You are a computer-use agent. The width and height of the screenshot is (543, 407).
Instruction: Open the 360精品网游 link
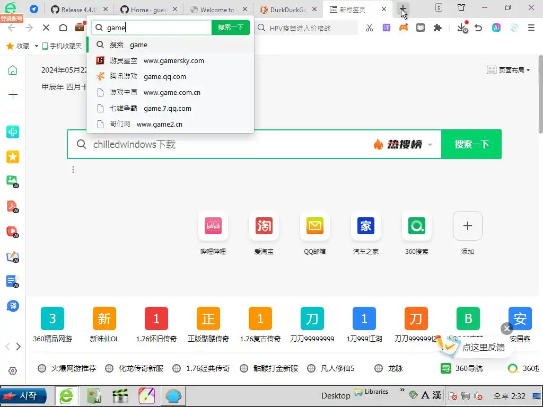coord(52,325)
